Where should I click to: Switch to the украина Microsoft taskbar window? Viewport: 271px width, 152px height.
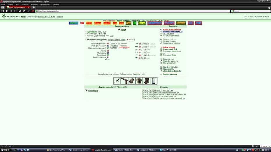(124, 150)
